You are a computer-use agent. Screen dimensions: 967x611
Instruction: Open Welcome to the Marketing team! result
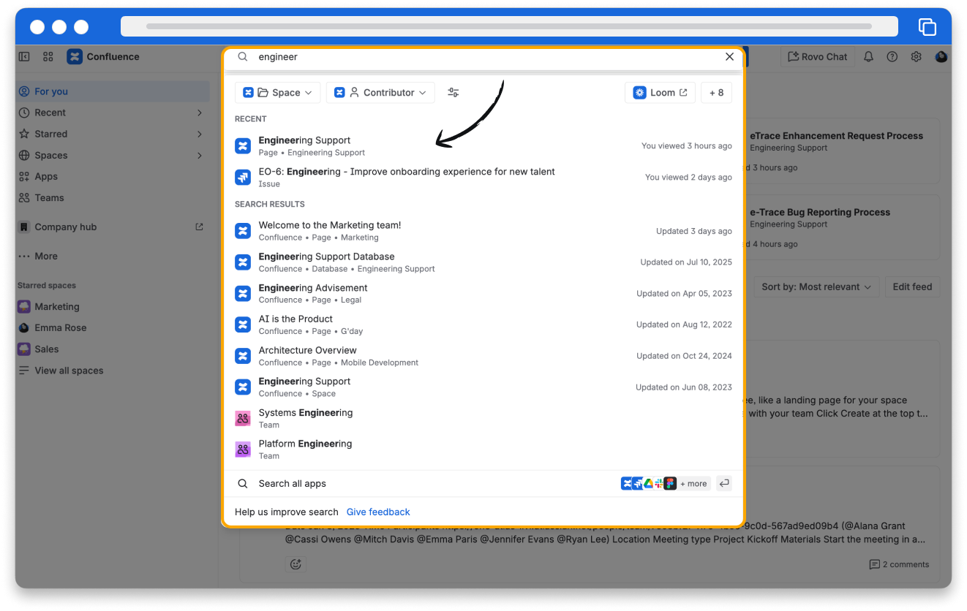click(483, 231)
